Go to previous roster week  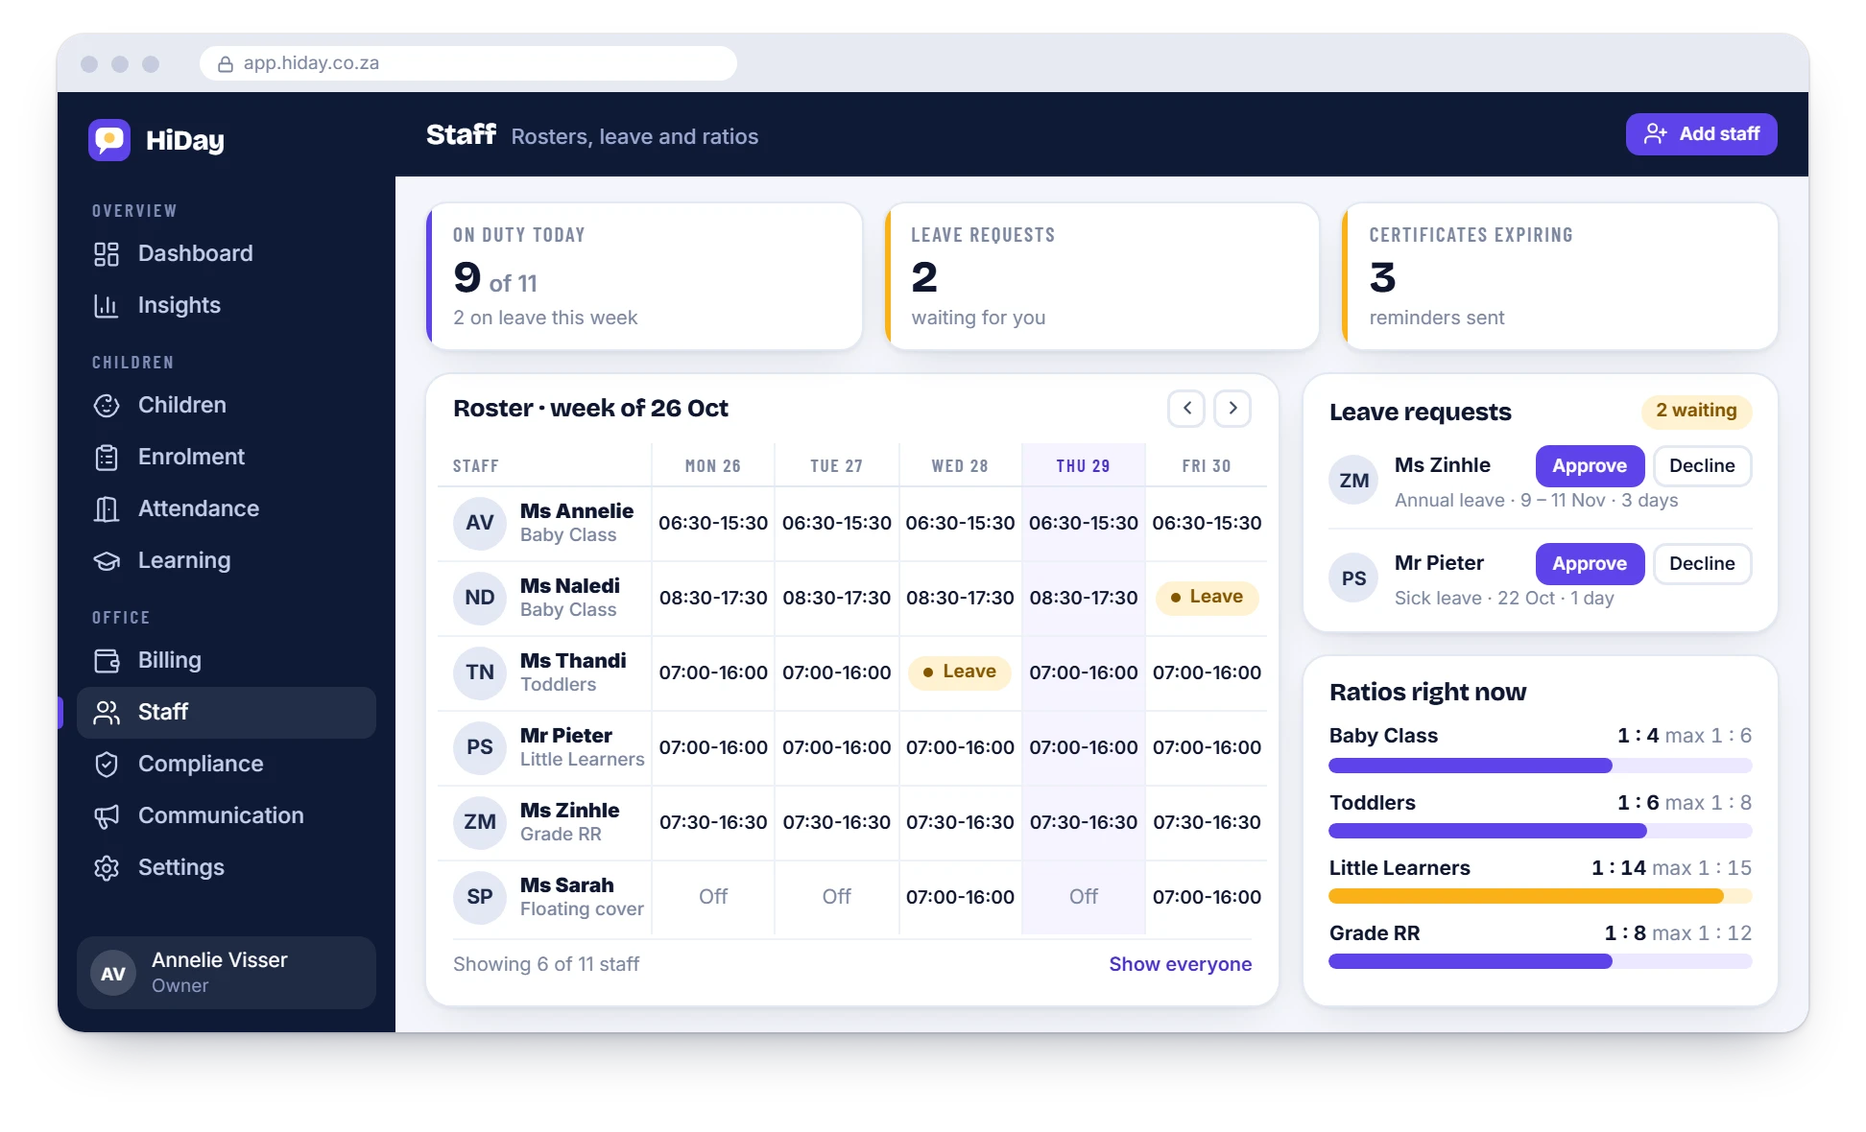(x=1186, y=409)
